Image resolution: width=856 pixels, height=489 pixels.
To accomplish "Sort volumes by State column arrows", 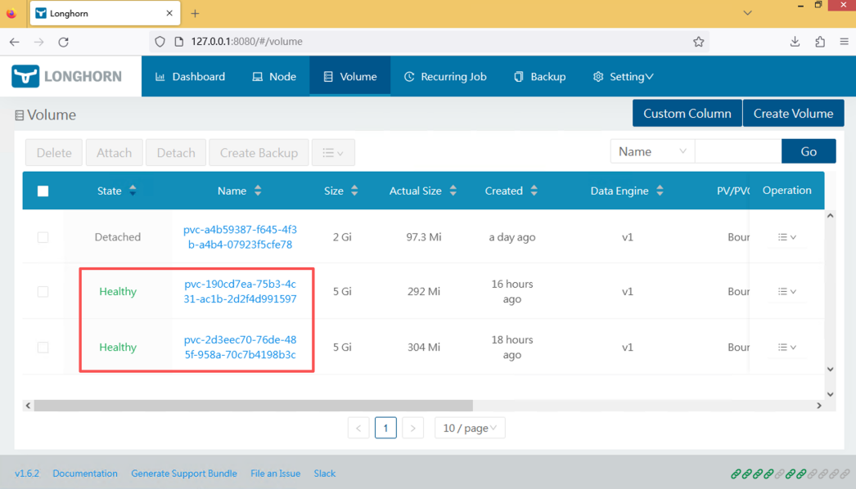I will 133,191.
